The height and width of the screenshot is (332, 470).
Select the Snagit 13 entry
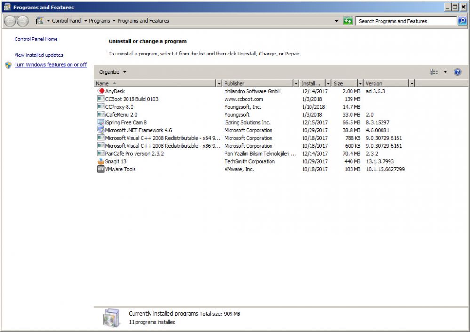[116, 161]
